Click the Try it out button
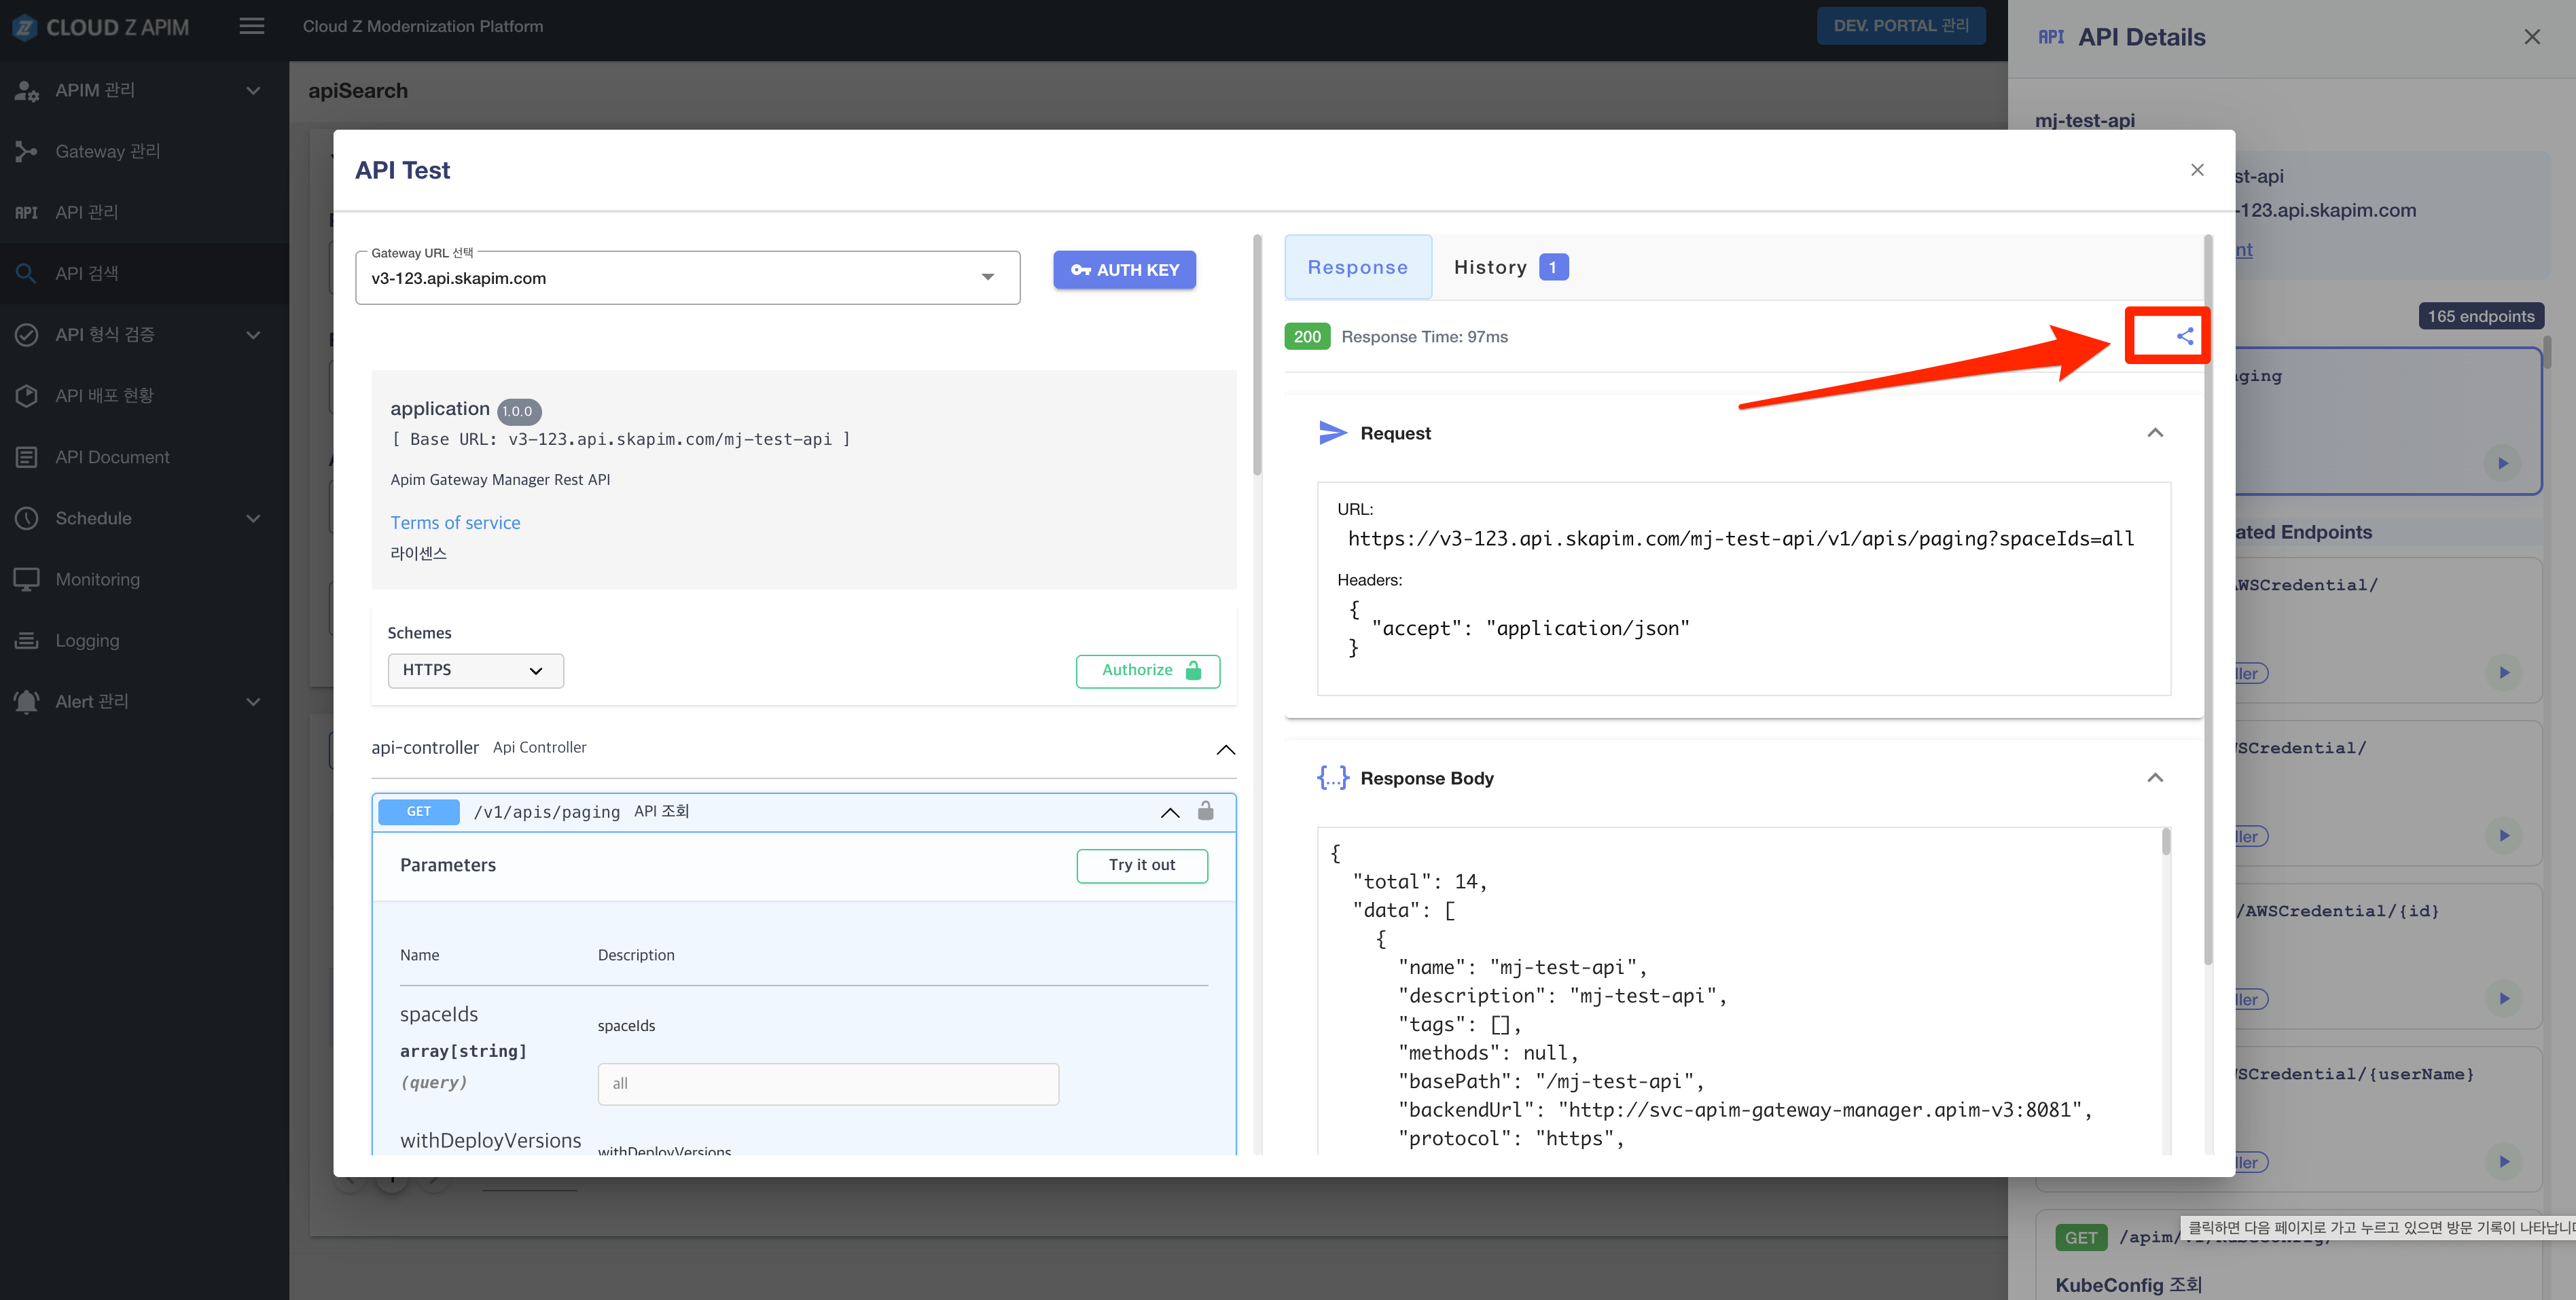The width and height of the screenshot is (2576, 1300). 1141,865
